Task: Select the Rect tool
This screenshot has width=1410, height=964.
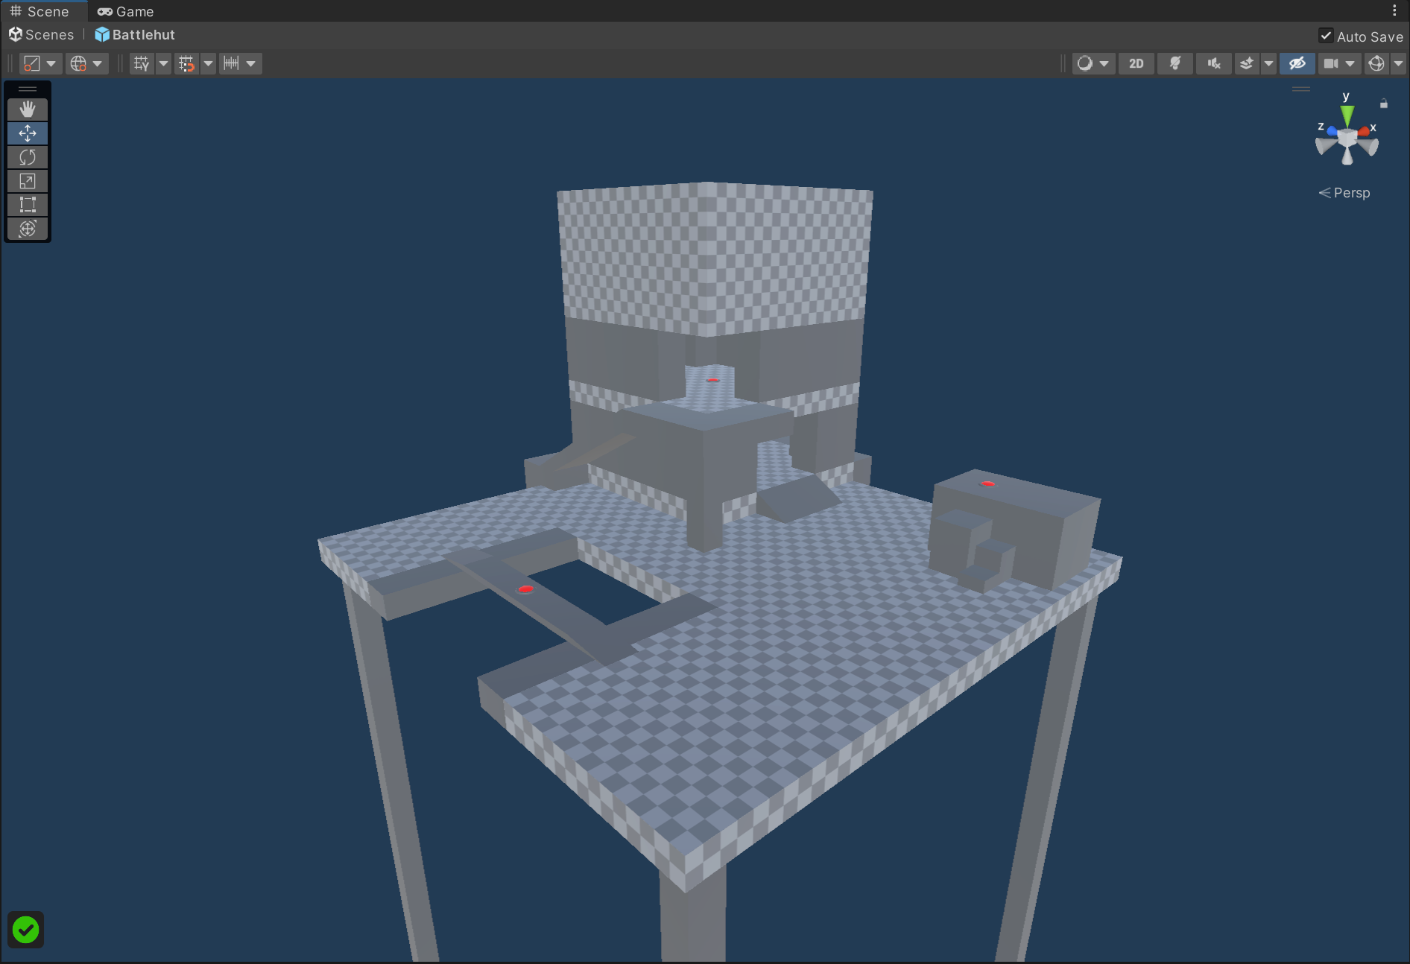Action: click(28, 205)
